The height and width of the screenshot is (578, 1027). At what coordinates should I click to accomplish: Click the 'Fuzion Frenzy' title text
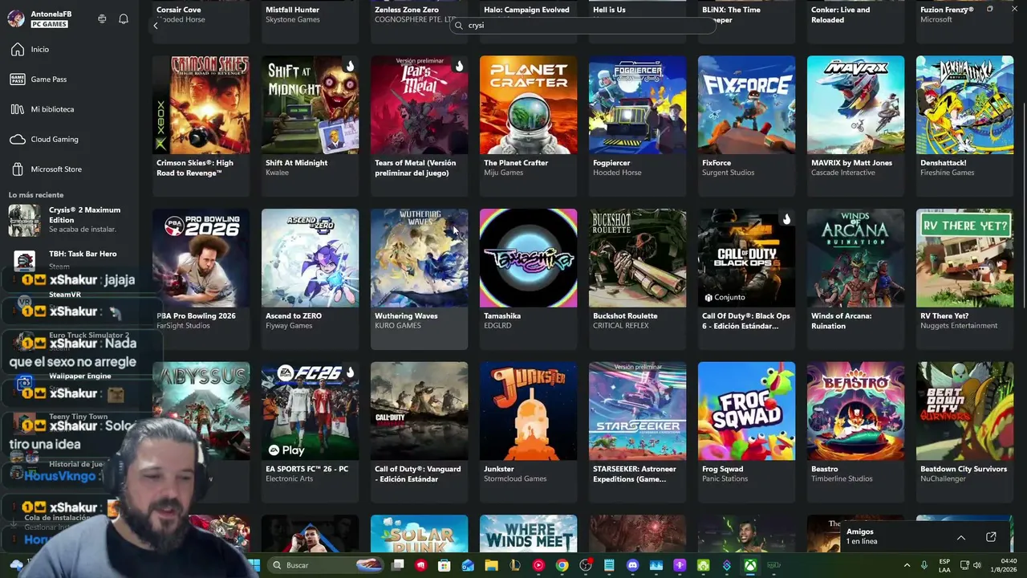947,10
